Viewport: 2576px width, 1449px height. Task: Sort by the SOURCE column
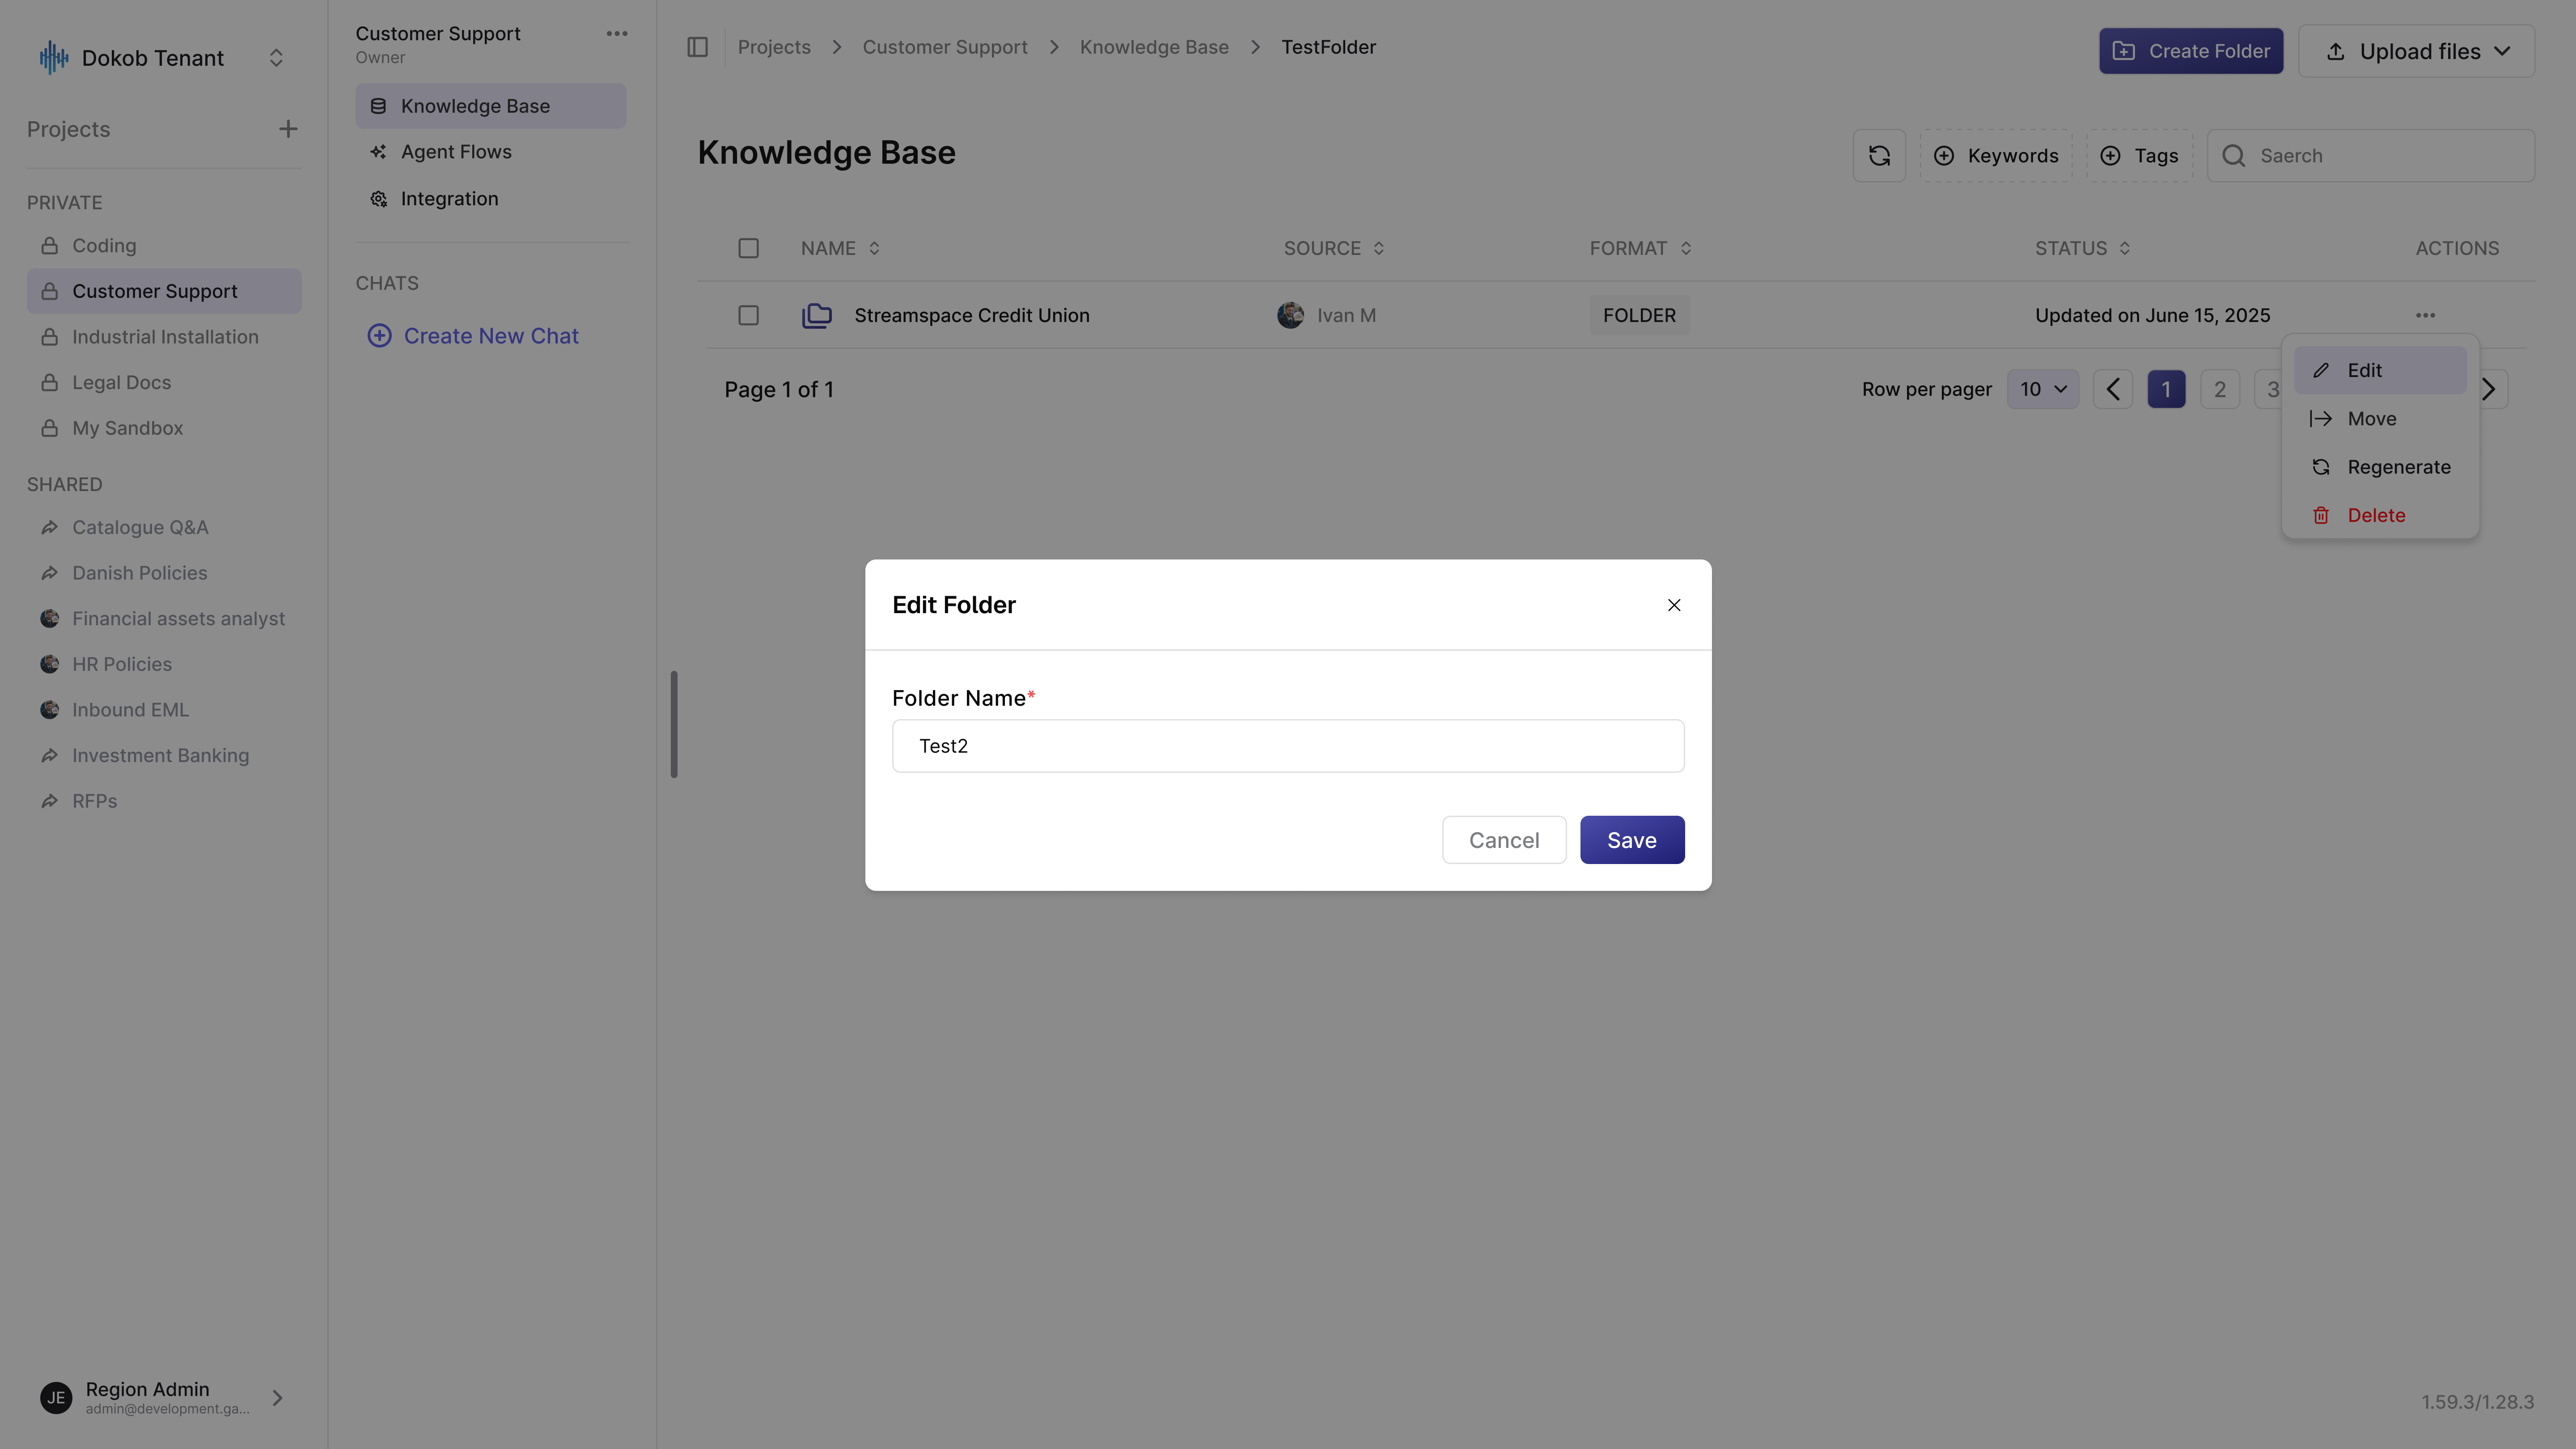pyautogui.click(x=1334, y=248)
